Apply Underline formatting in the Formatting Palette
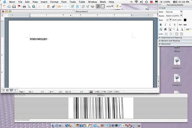 (170, 25)
